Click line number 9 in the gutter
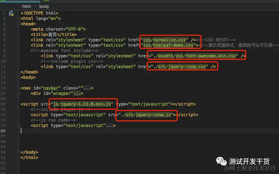Viewport: 279px width, 174px height. tap(4, 56)
